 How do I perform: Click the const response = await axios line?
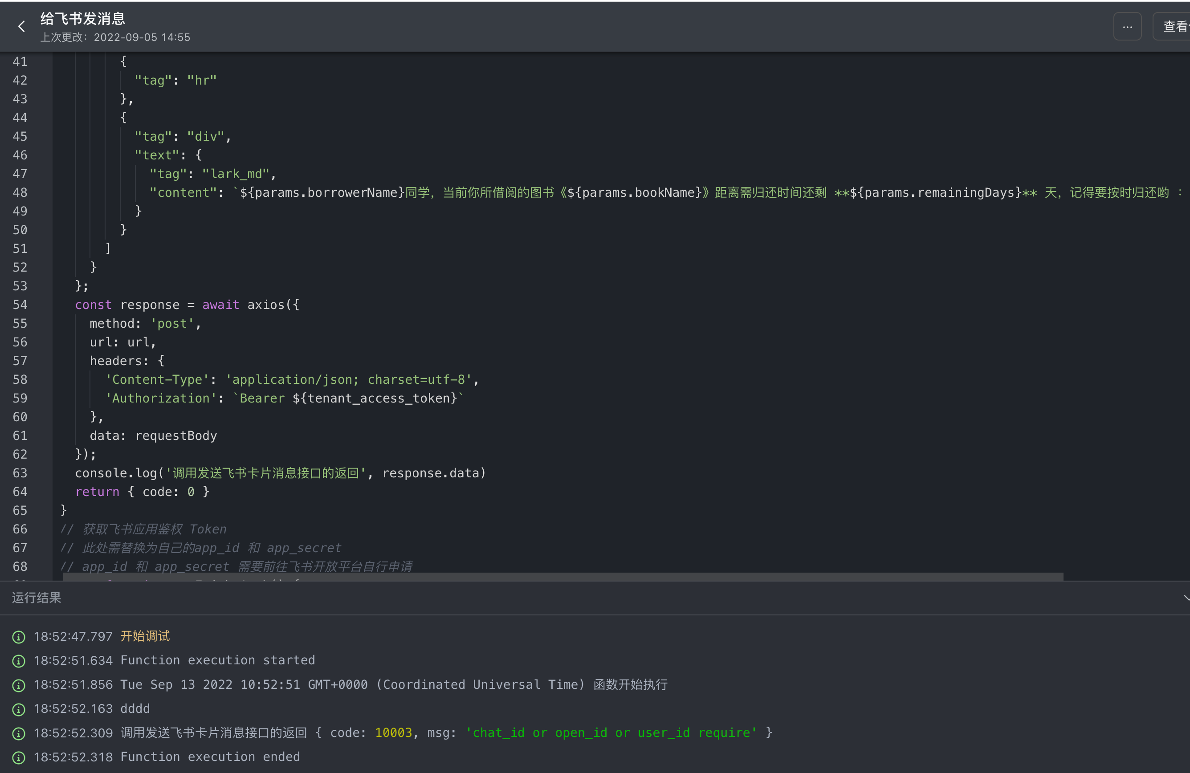click(x=187, y=305)
